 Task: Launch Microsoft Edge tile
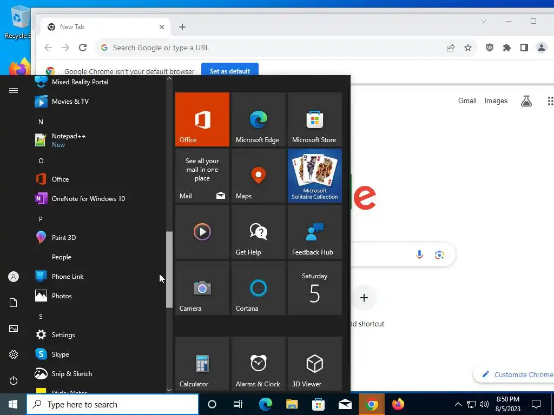click(258, 119)
